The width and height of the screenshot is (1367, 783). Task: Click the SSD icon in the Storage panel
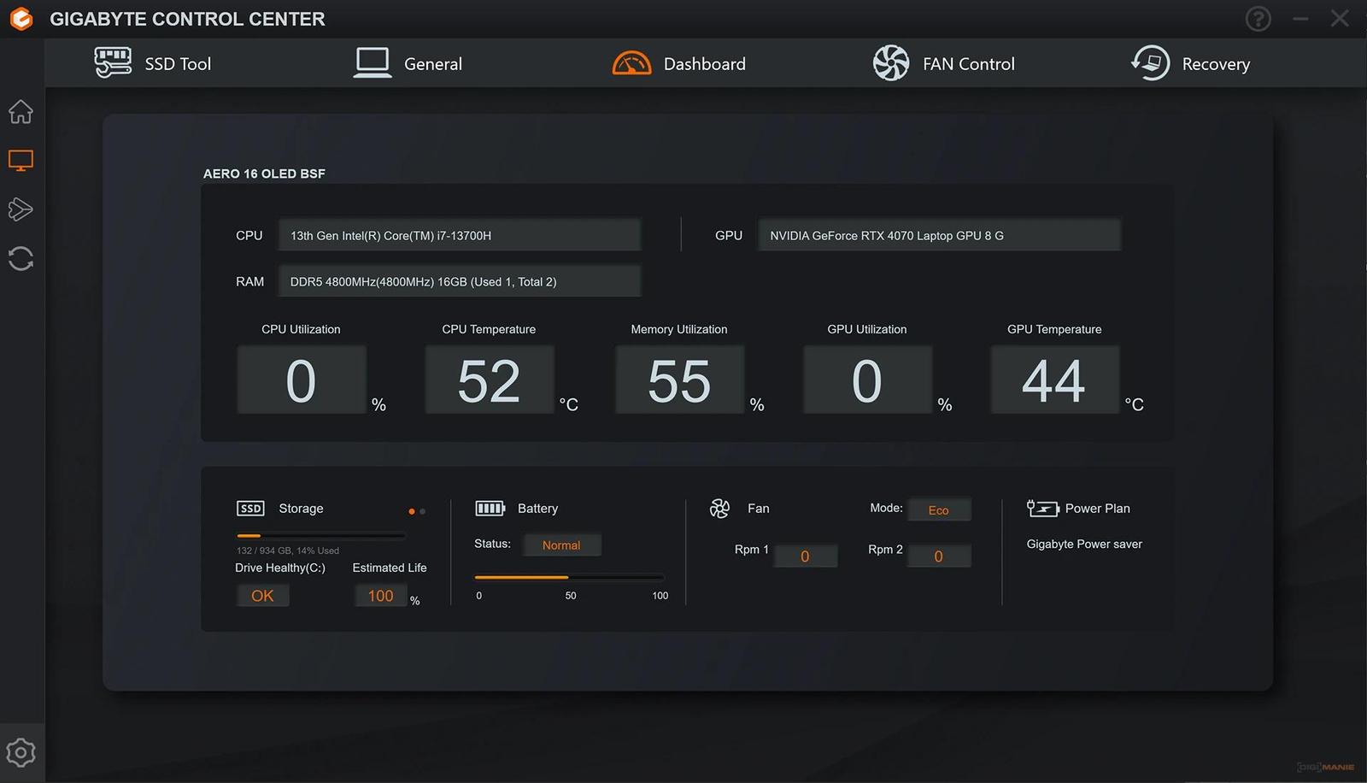pos(249,508)
